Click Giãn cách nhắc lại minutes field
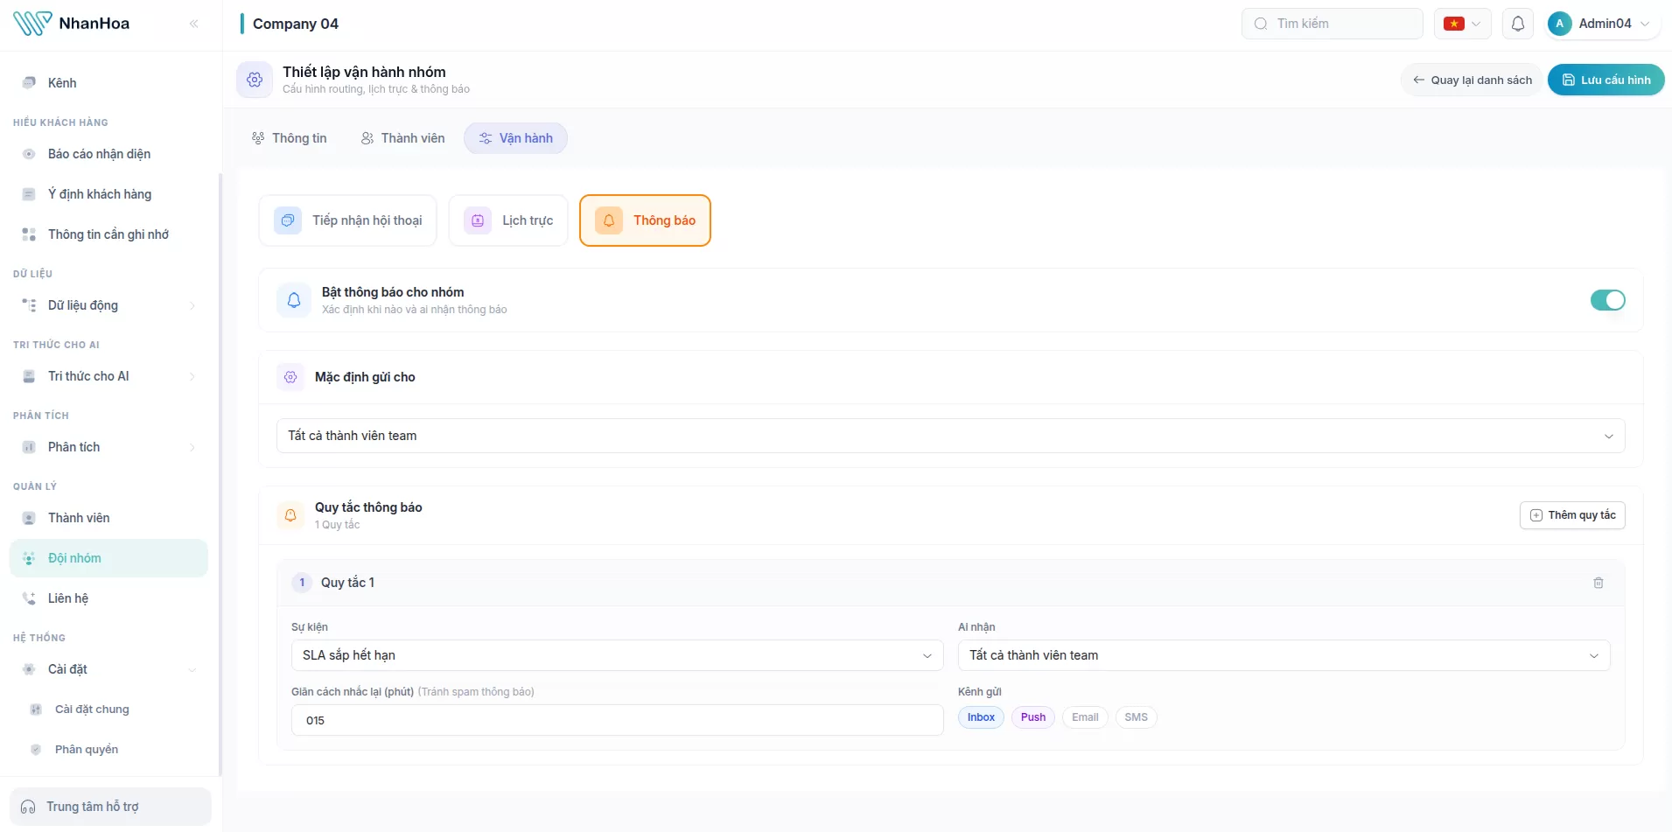The image size is (1672, 832). [x=617, y=720]
